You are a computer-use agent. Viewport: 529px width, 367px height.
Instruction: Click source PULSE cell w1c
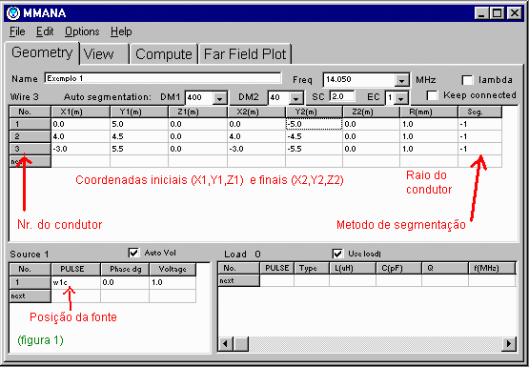click(x=76, y=283)
